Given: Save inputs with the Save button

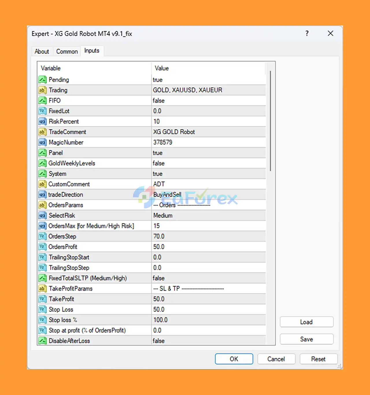Looking at the screenshot, I should click(306, 339).
